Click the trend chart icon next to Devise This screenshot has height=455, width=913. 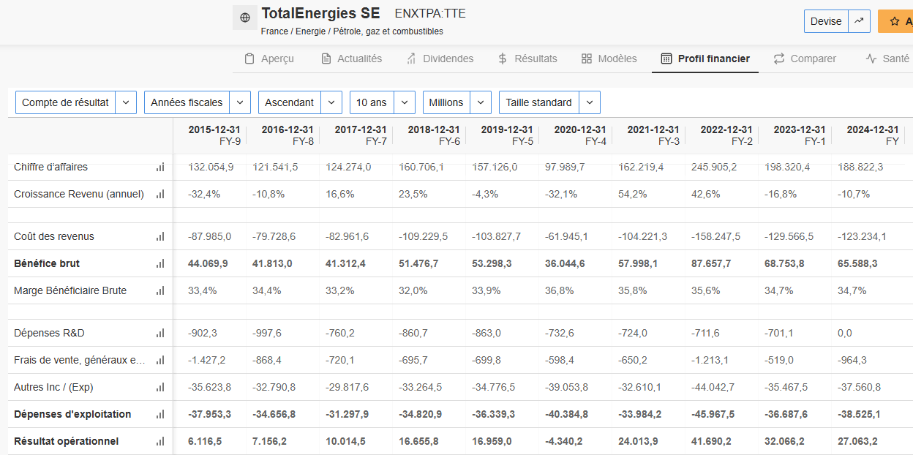859,21
